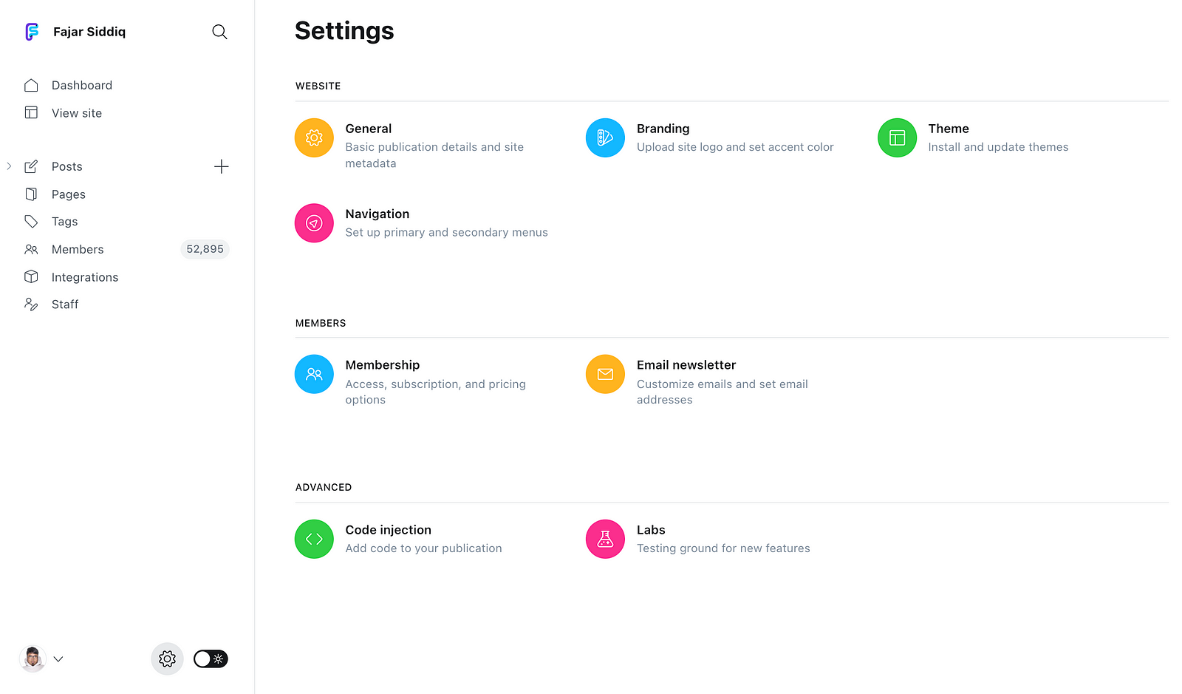Click the Membership settings title

[x=382, y=365]
